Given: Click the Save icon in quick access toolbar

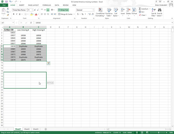Looking at the screenshot, I should (6, 2).
